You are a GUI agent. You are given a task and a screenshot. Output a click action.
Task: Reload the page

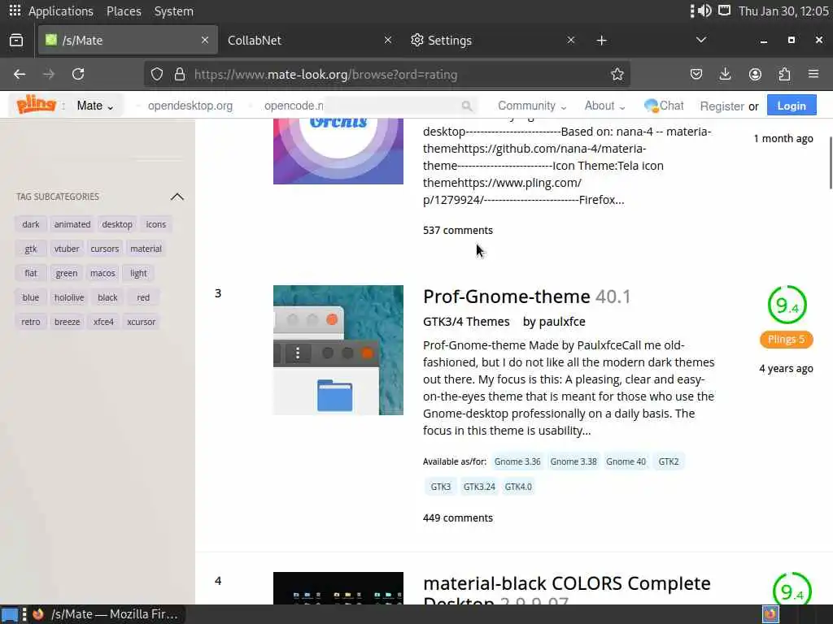[78, 74]
